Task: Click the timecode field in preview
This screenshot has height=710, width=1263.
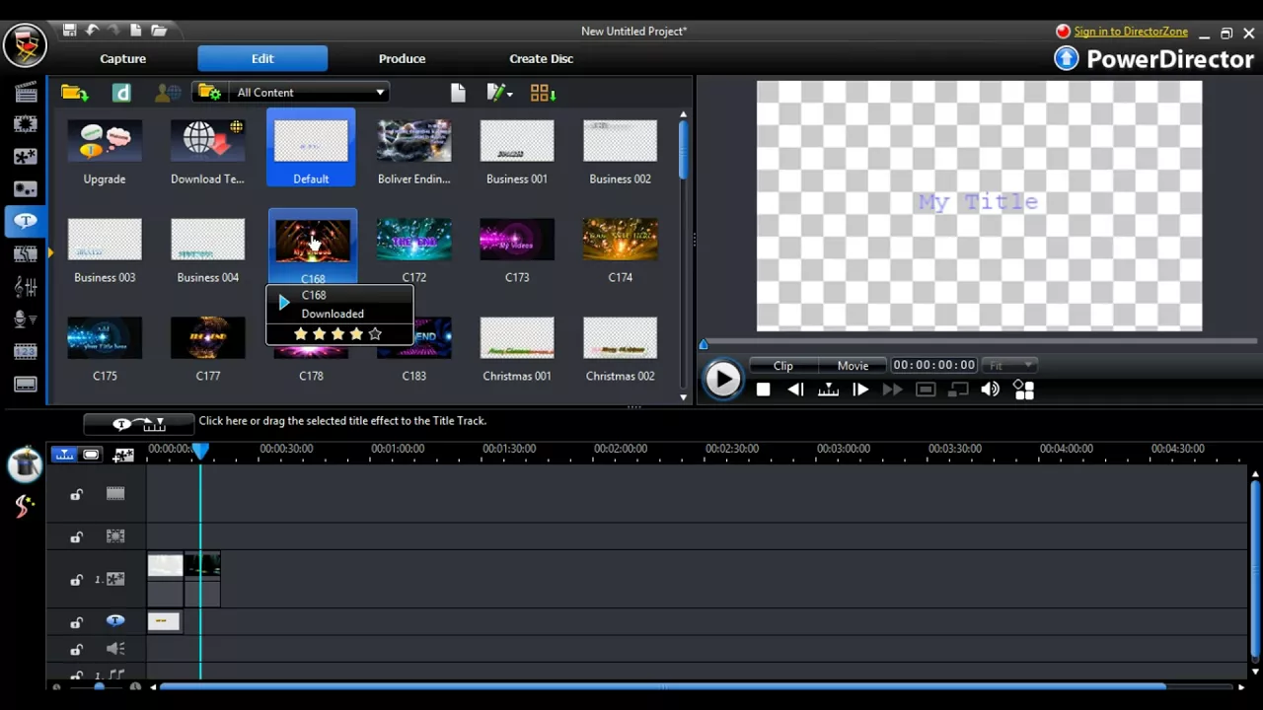Action: coord(933,366)
